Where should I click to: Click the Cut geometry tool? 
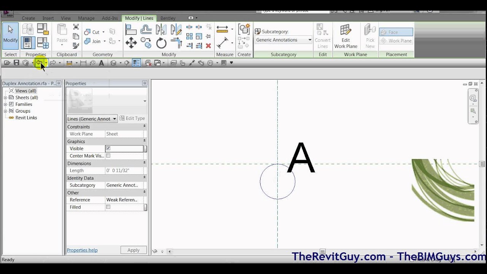pyautogui.click(x=95, y=32)
